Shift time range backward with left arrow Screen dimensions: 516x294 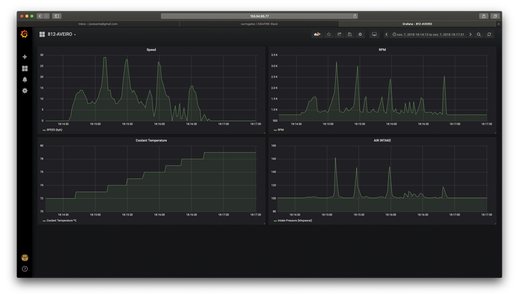[386, 34]
